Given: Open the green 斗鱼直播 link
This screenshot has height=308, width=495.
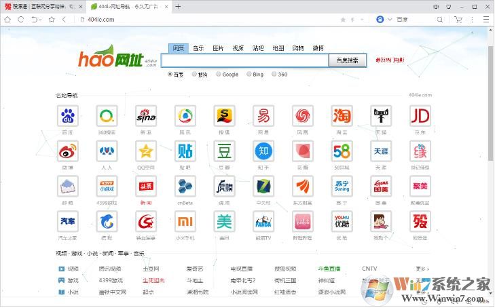Looking at the screenshot, I should (x=329, y=269).
